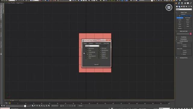Toggle the Endpoint snap checkbox
The image size is (193, 109).
tap(100, 54)
